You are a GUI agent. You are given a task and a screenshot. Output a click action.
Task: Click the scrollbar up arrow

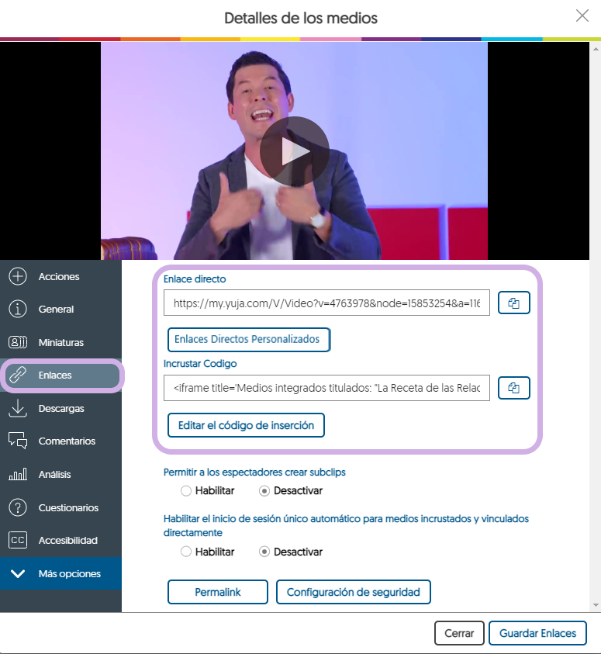pos(596,48)
